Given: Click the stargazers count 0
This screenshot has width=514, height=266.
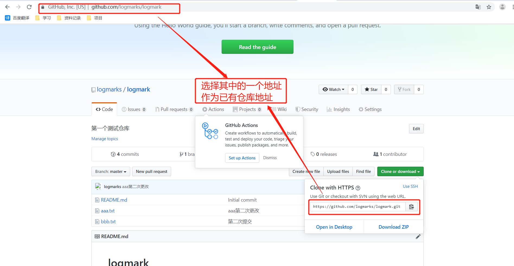Looking at the screenshot, I should [386, 89].
